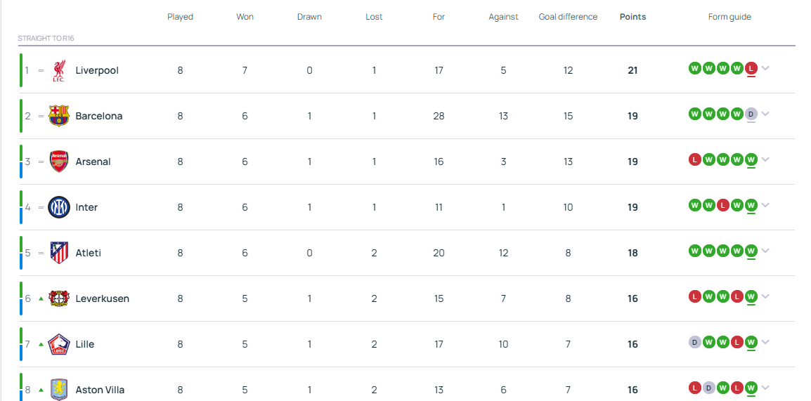Click the Aston Villa club crest
The width and height of the screenshot is (811, 401).
click(59, 389)
